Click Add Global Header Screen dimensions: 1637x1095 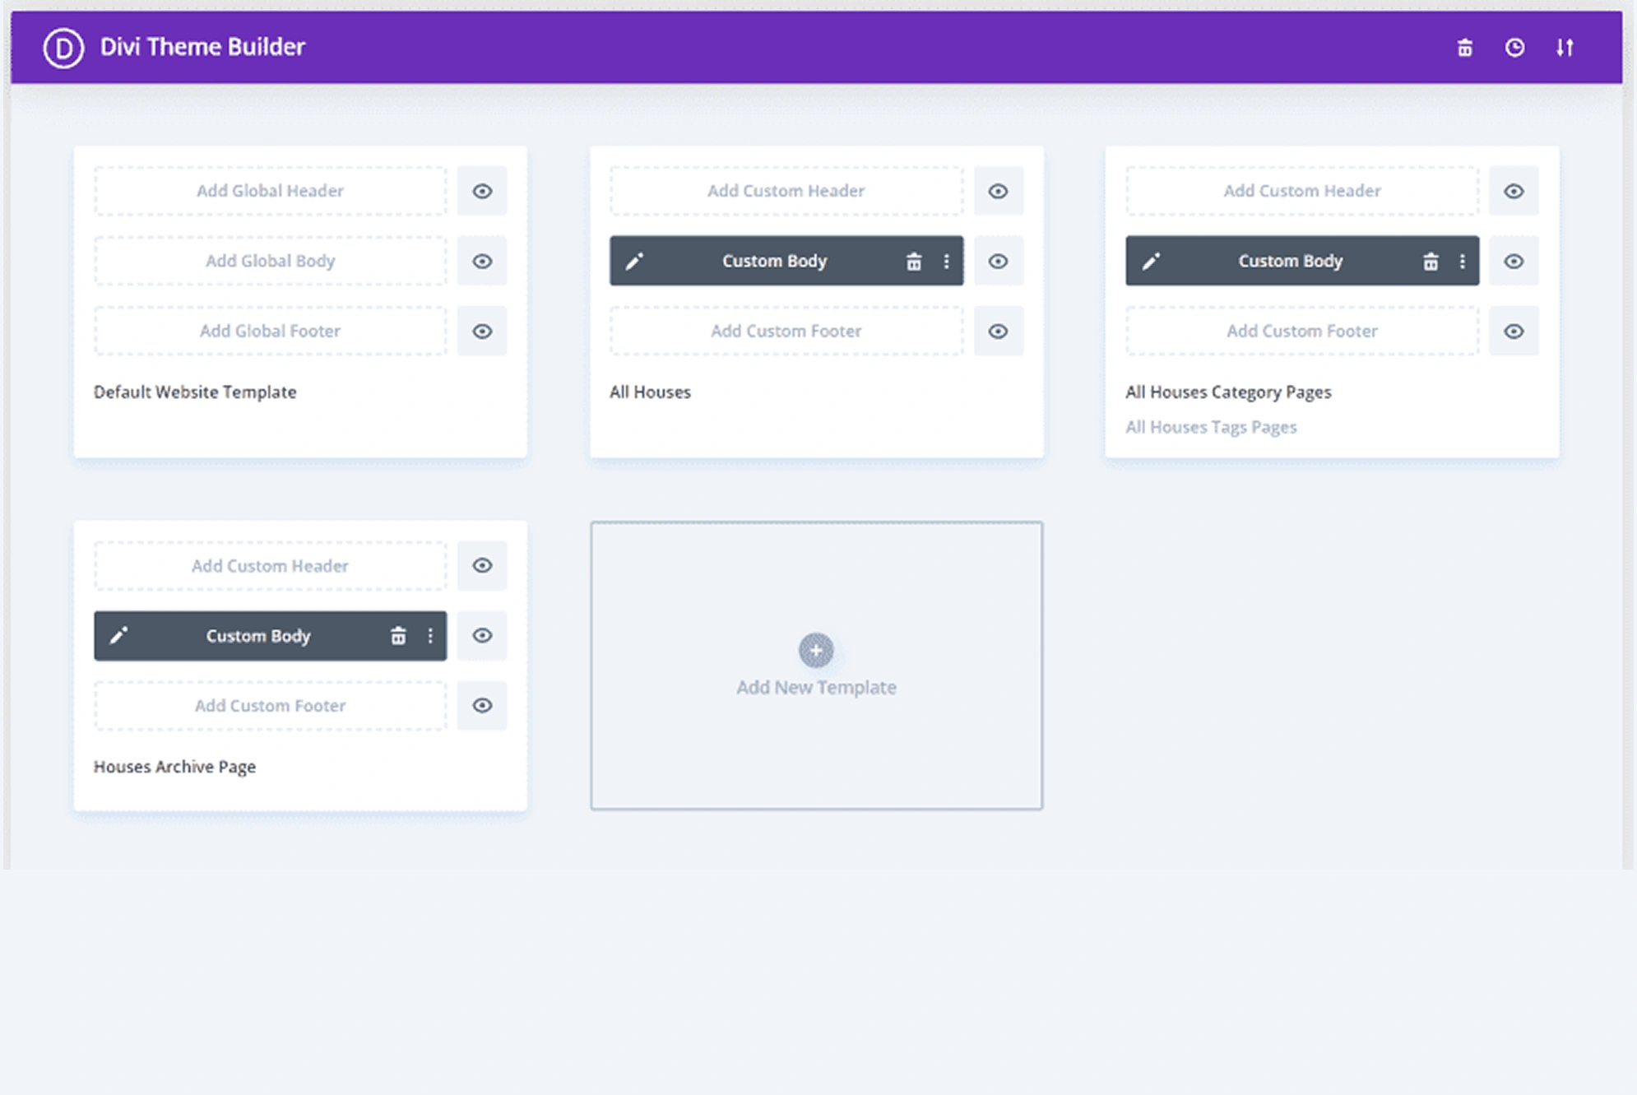coord(270,192)
